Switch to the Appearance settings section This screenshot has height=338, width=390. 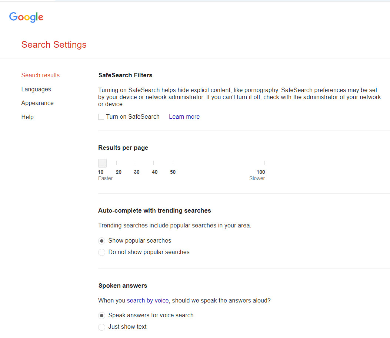click(x=37, y=103)
